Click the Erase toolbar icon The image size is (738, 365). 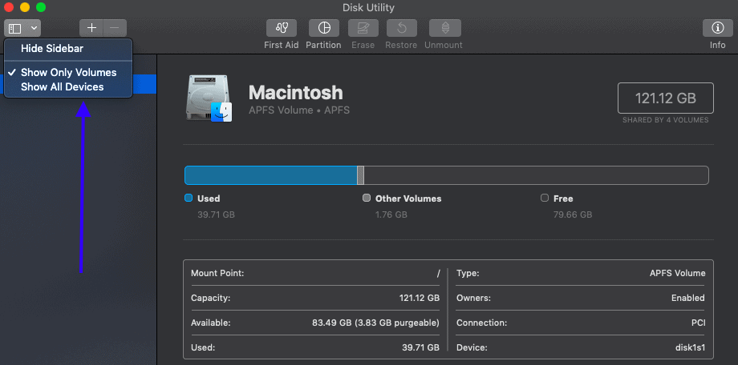point(363,28)
